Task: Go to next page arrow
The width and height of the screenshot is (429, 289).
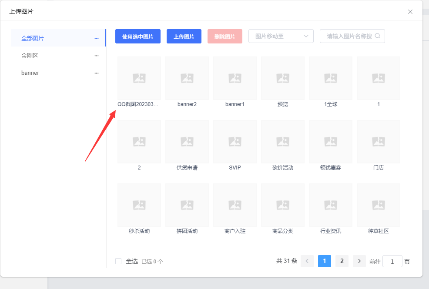Action: click(x=359, y=261)
